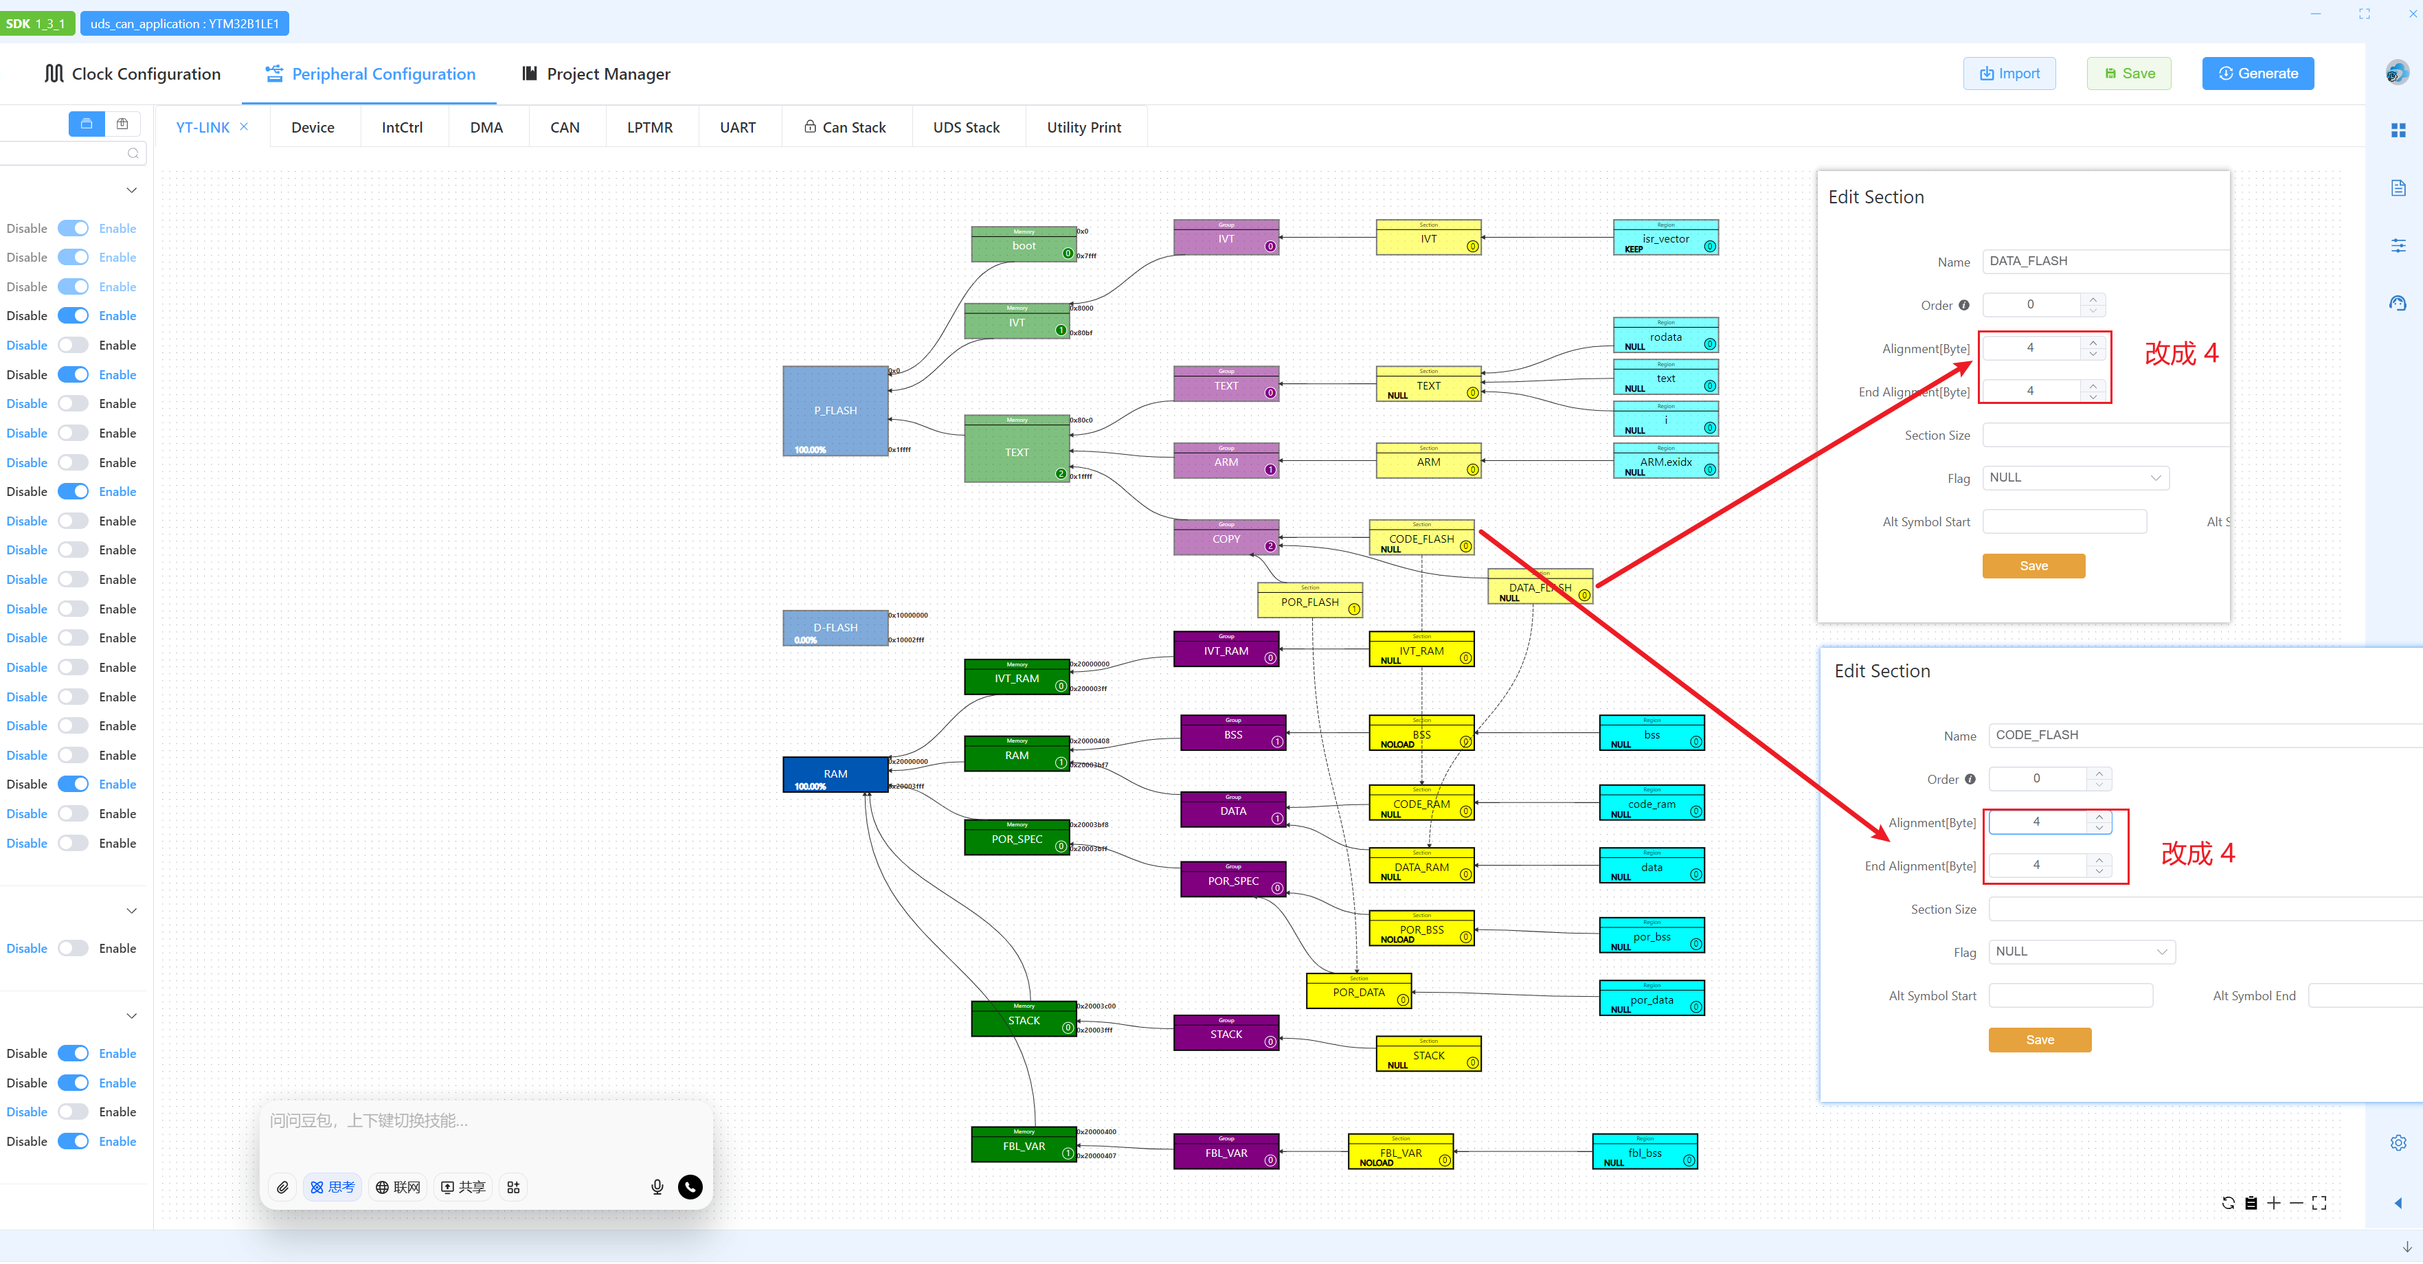Toggle the first Disable/Enable switch in list

tap(72, 229)
